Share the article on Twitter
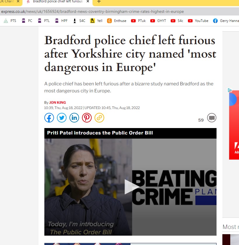Viewport: 239px width, 245px height. coord(62,118)
